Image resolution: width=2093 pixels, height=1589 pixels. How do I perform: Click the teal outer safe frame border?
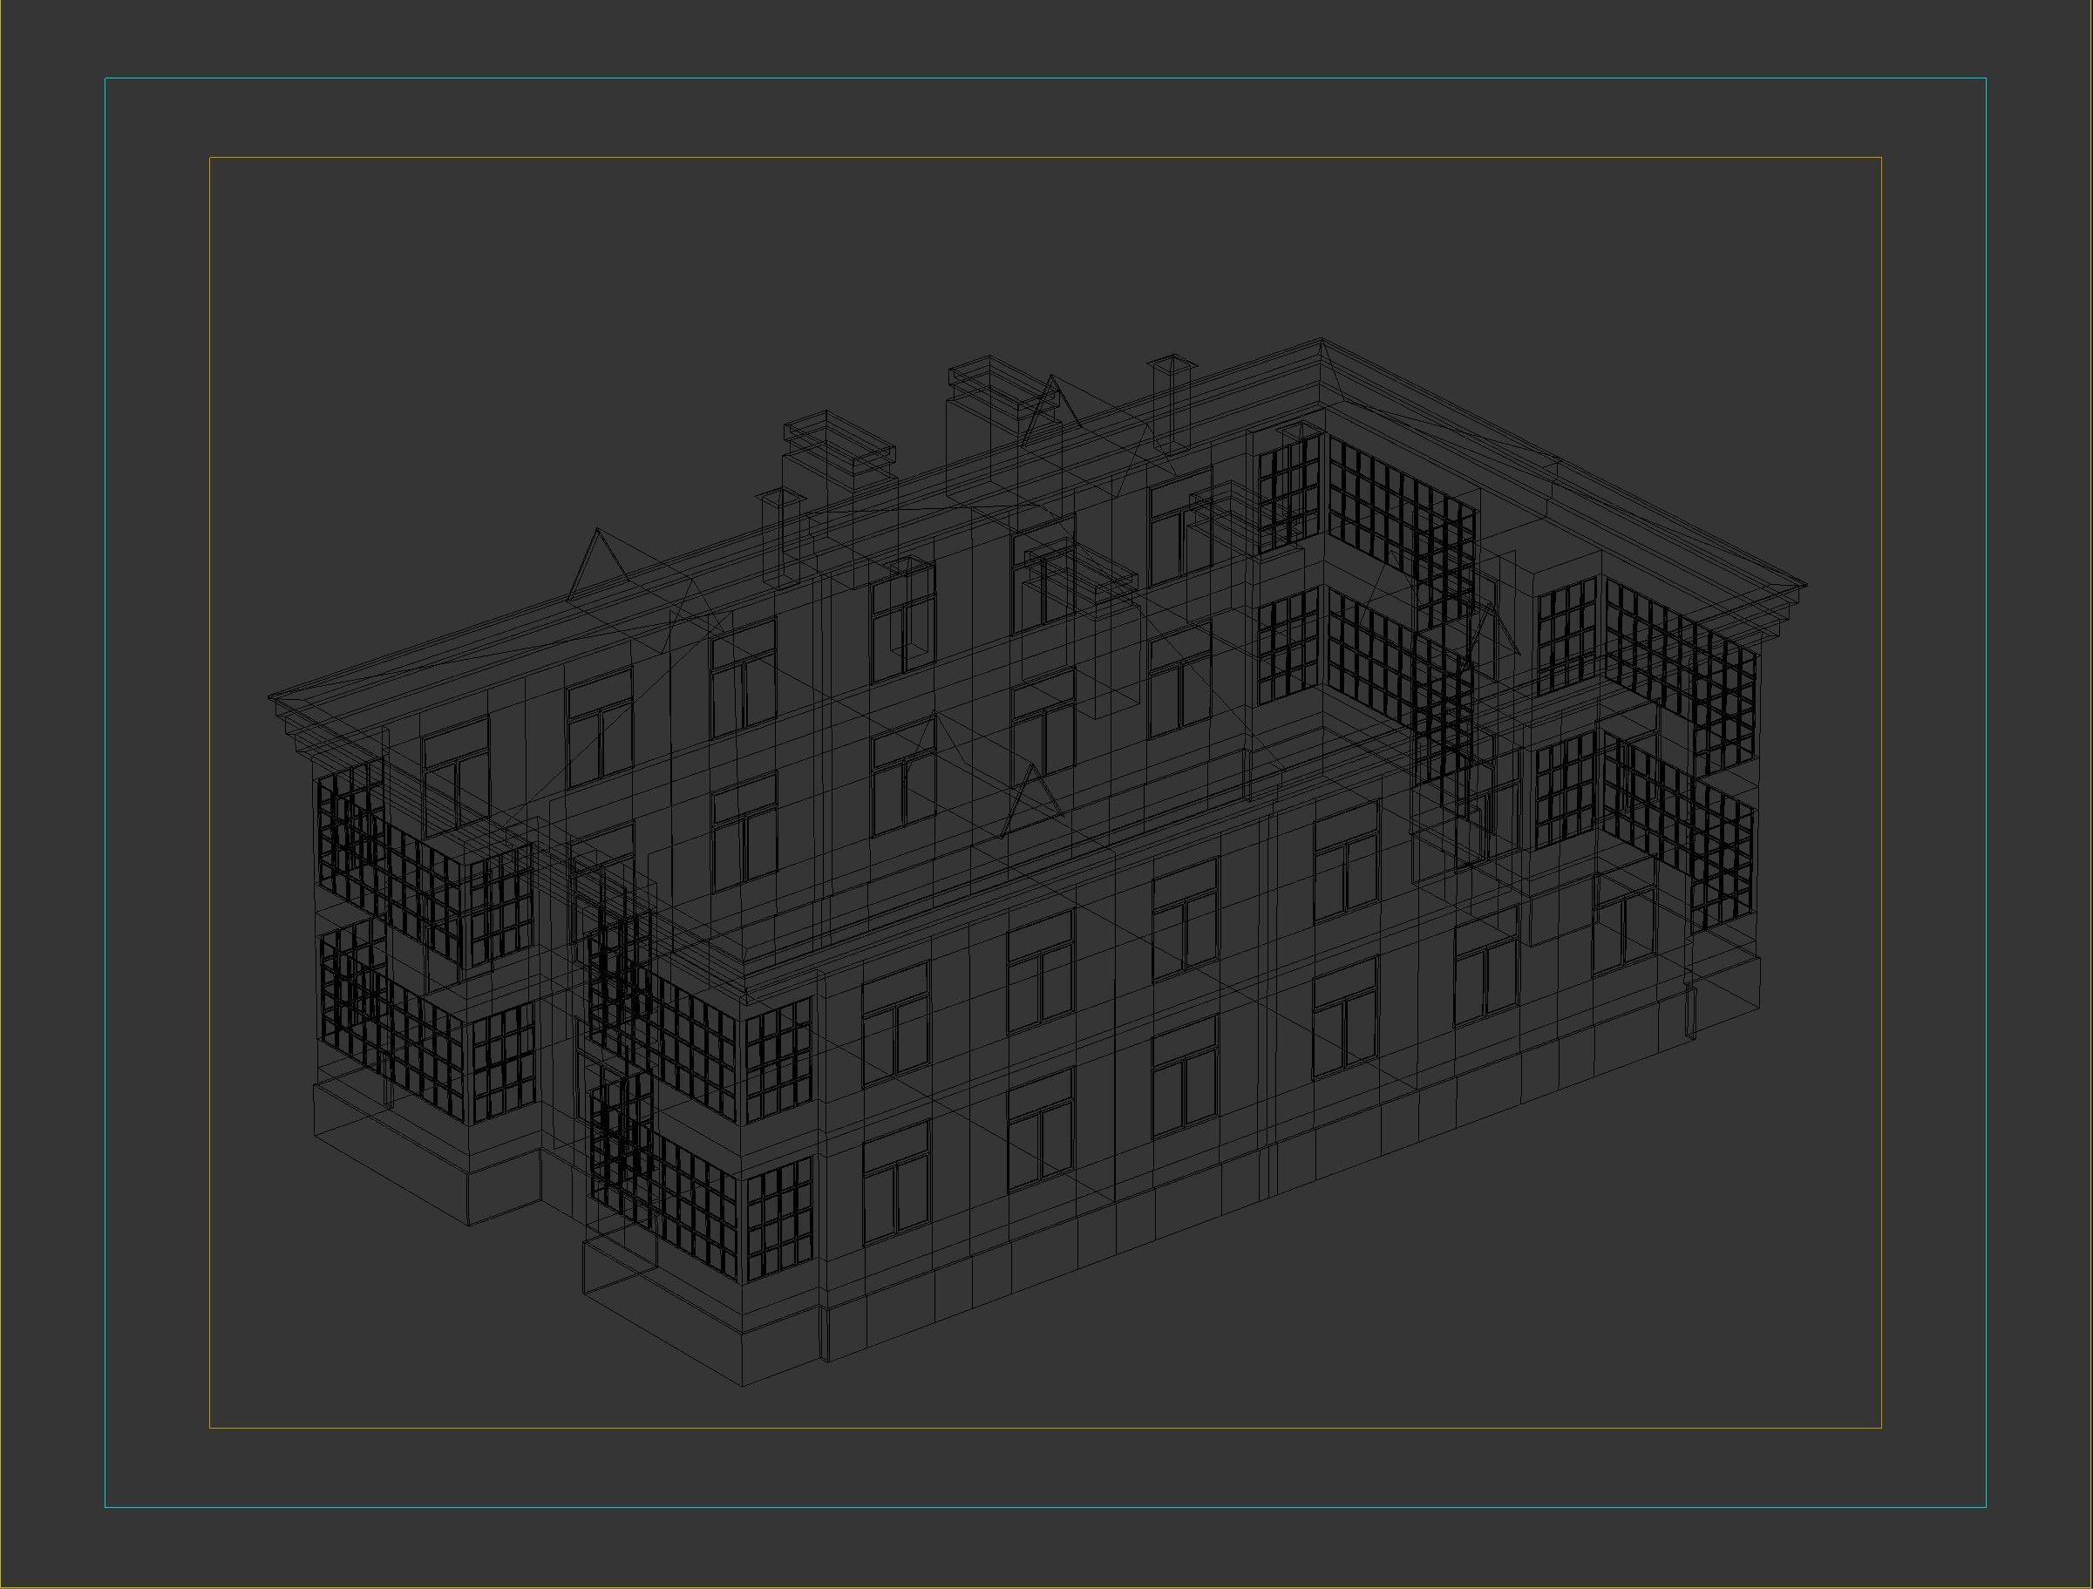click(1041, 79)
